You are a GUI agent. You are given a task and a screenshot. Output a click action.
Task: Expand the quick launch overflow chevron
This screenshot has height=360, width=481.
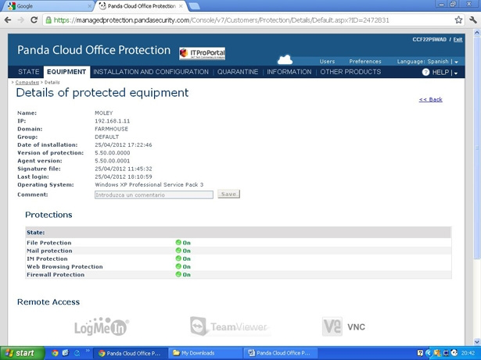coord(87,351)
